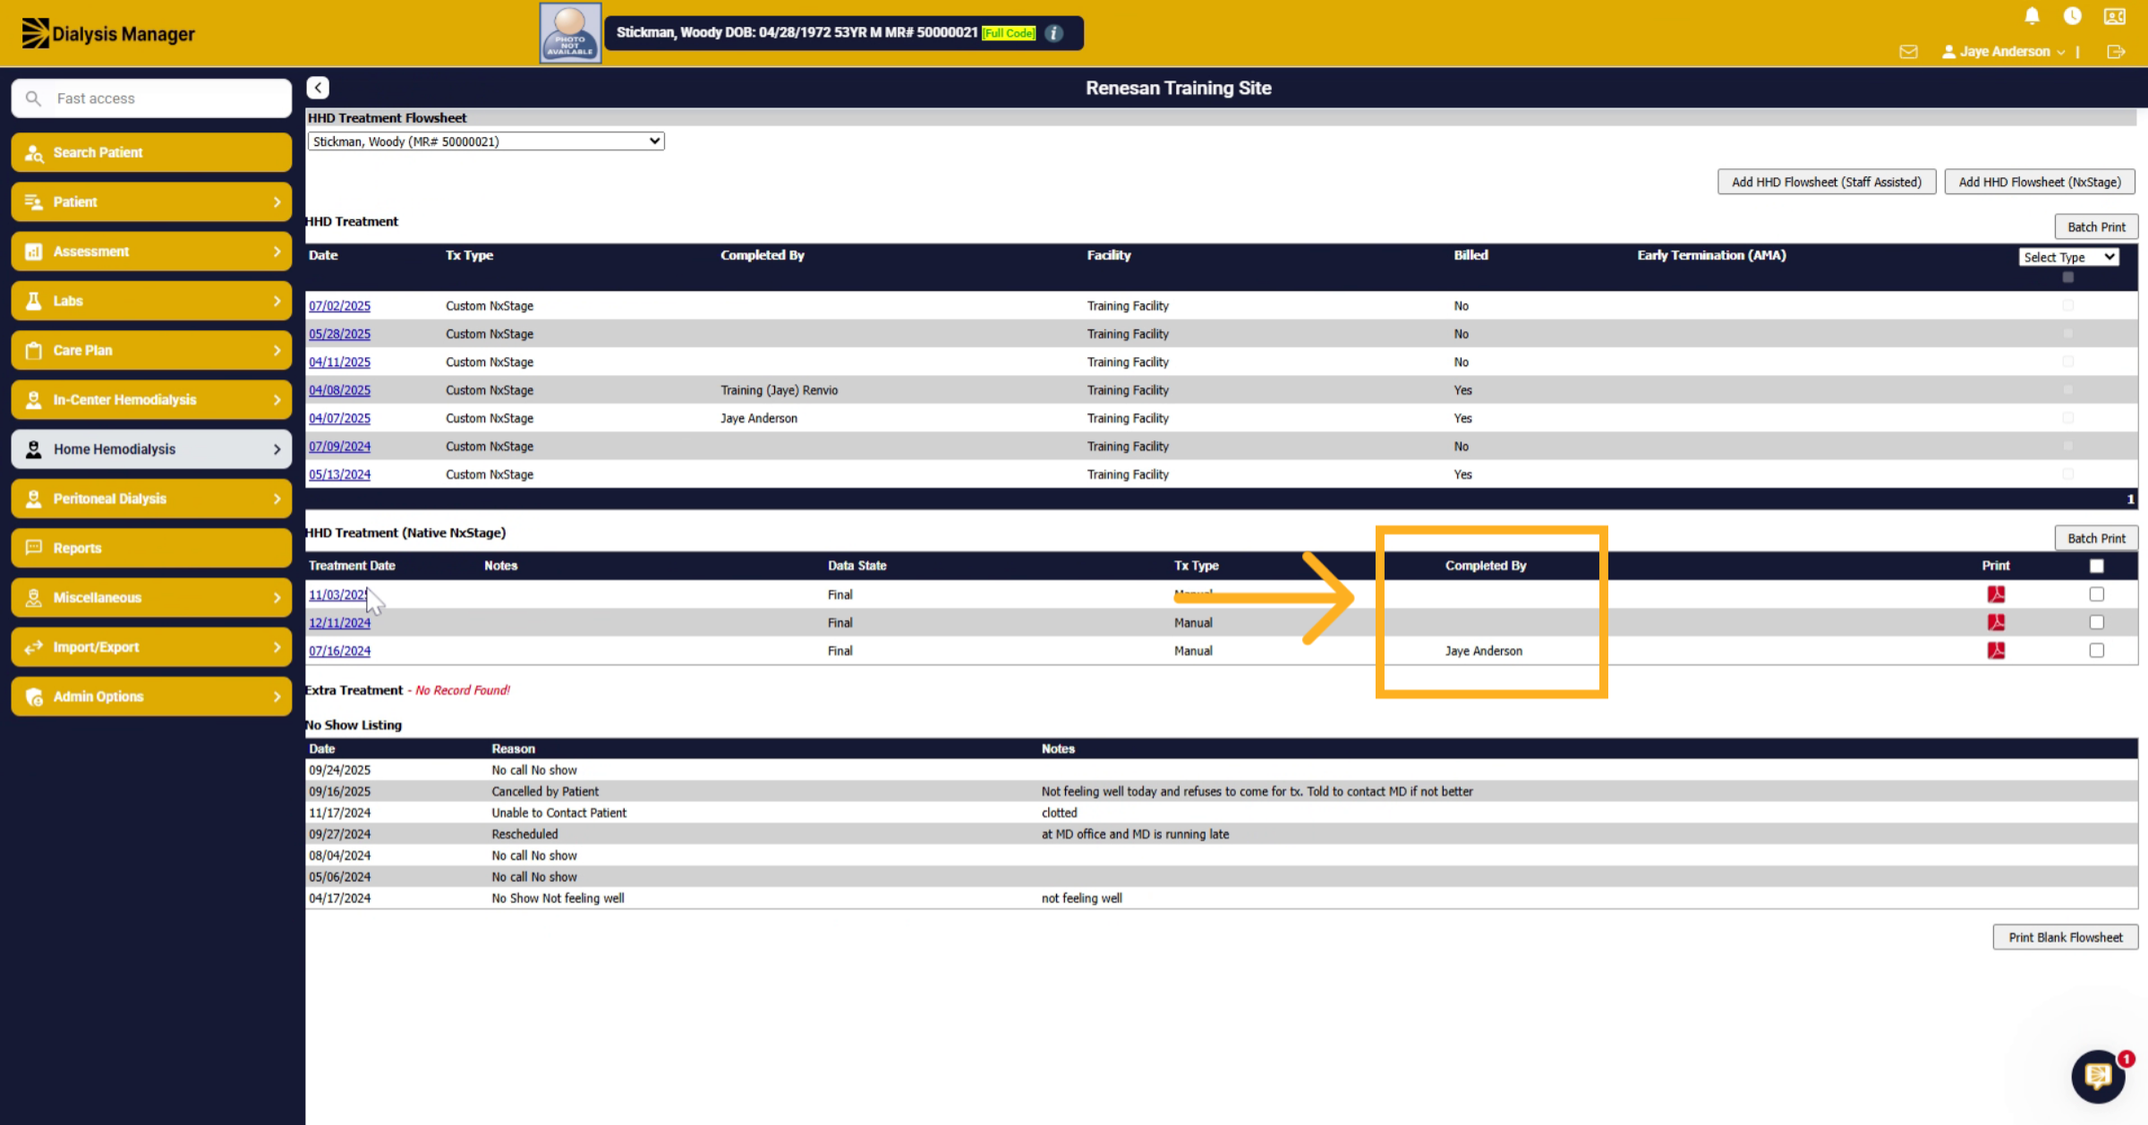
Task: Open PDF for 12/11/2024 treatment
Action: pyautogui.click(x=1996, y=622)
